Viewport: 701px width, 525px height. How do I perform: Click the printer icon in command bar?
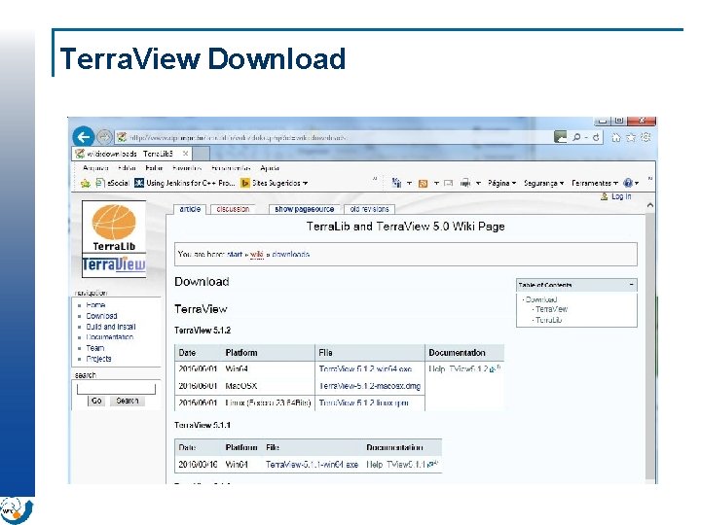pyautogui.click(x=465, y=183)
